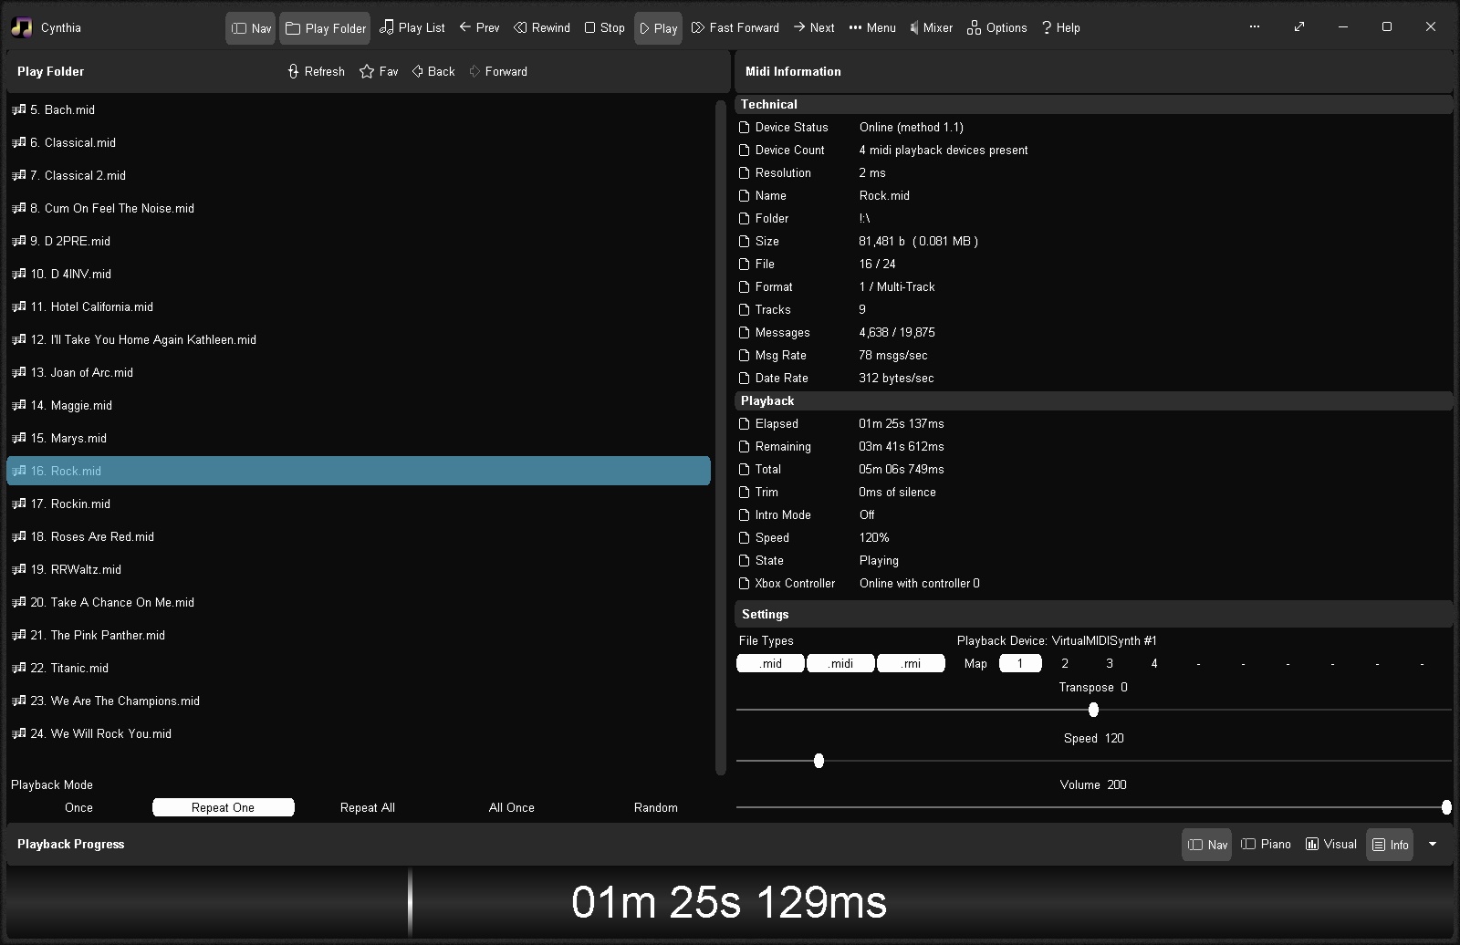Toggle the Nav button in top toolbar
The image size is (1460, 945).
pos(251,28)
